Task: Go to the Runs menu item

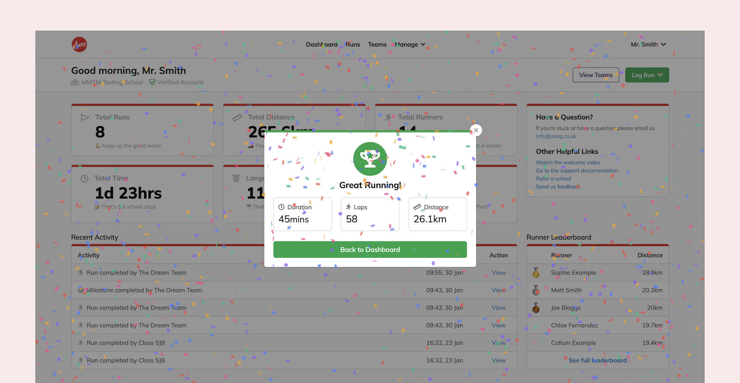Action: 353,45
